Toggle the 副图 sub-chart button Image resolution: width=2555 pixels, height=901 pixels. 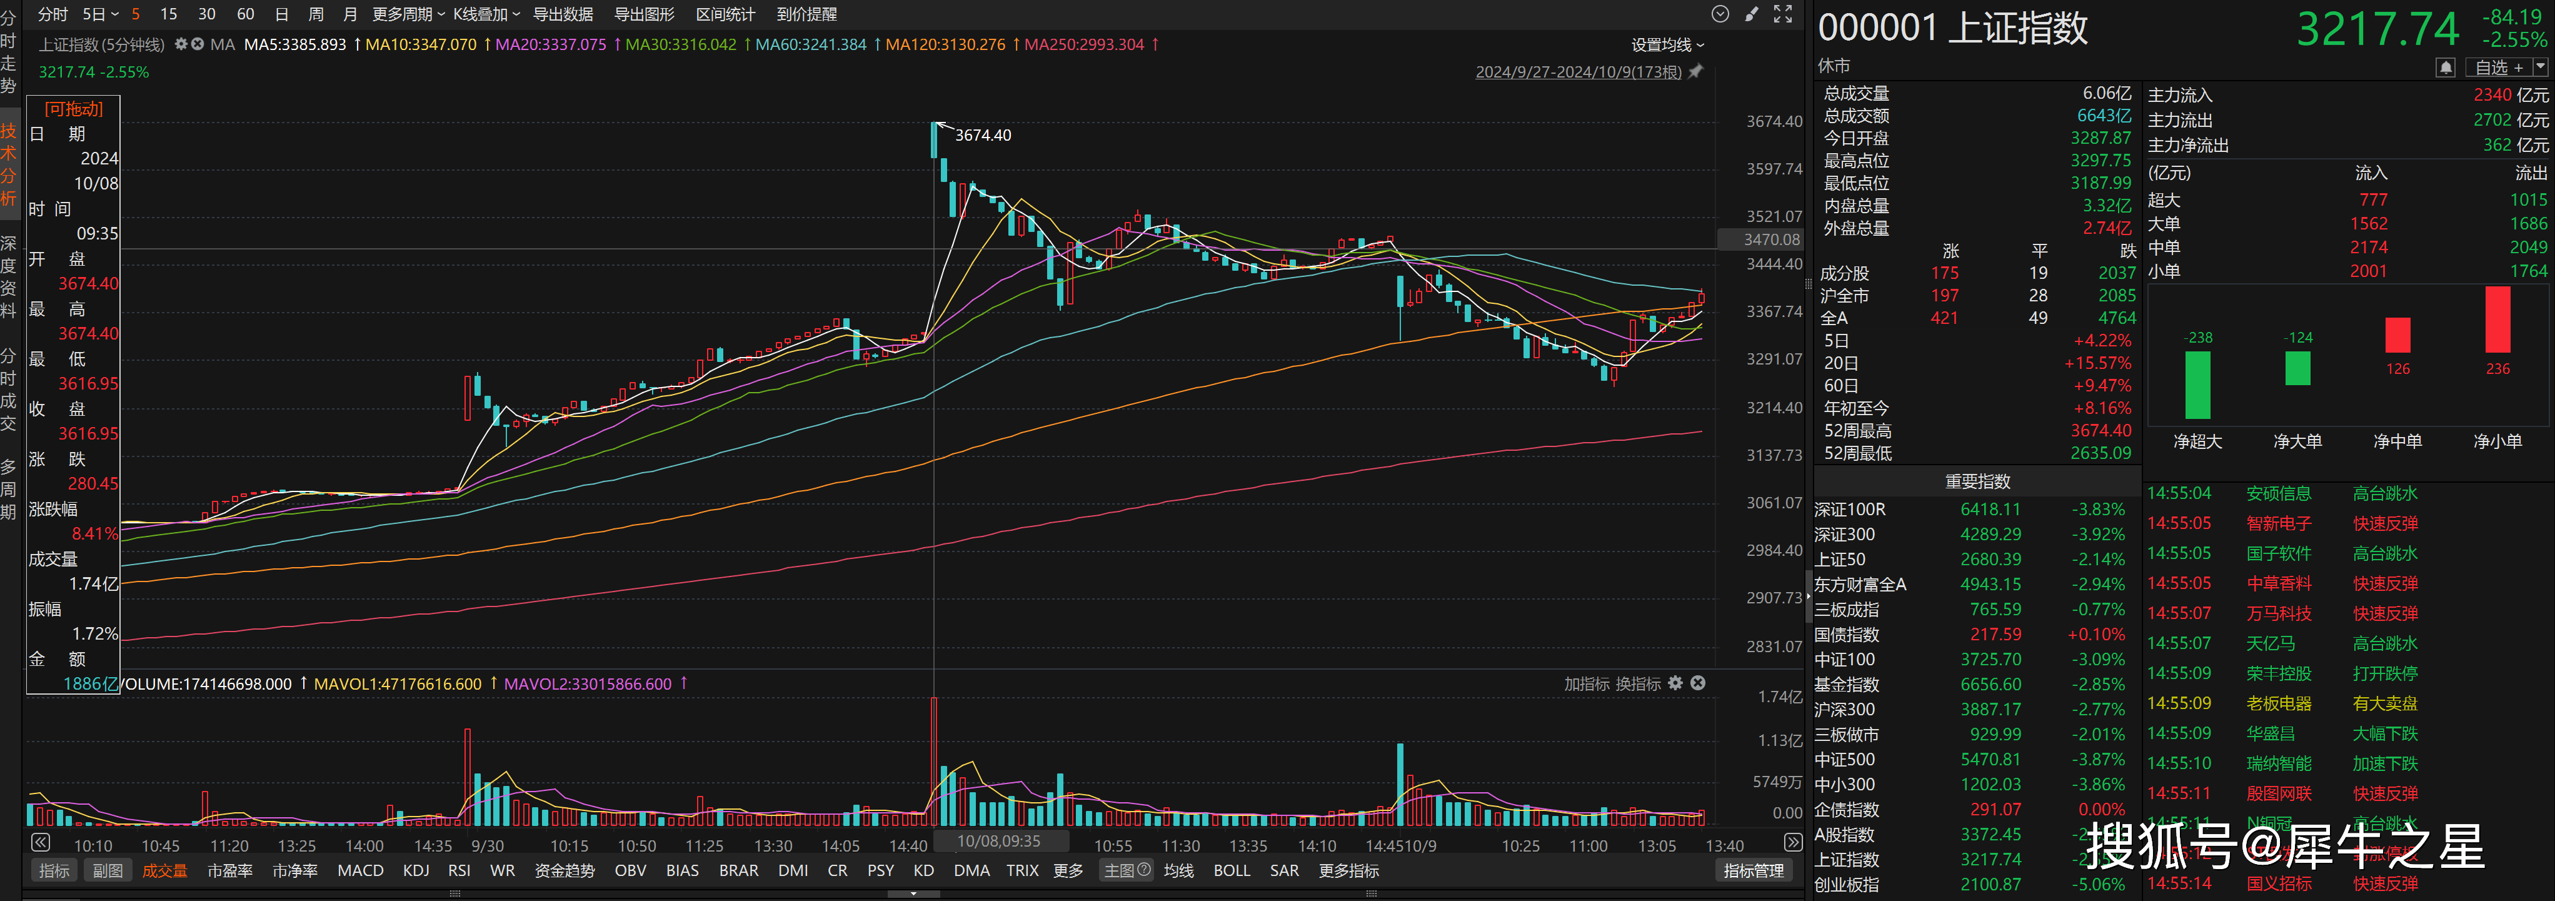pyautogui.click(x=107, y=870)
